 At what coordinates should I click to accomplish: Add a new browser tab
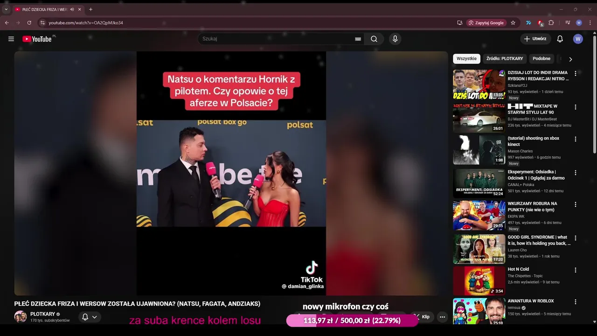tap(90, 9)
